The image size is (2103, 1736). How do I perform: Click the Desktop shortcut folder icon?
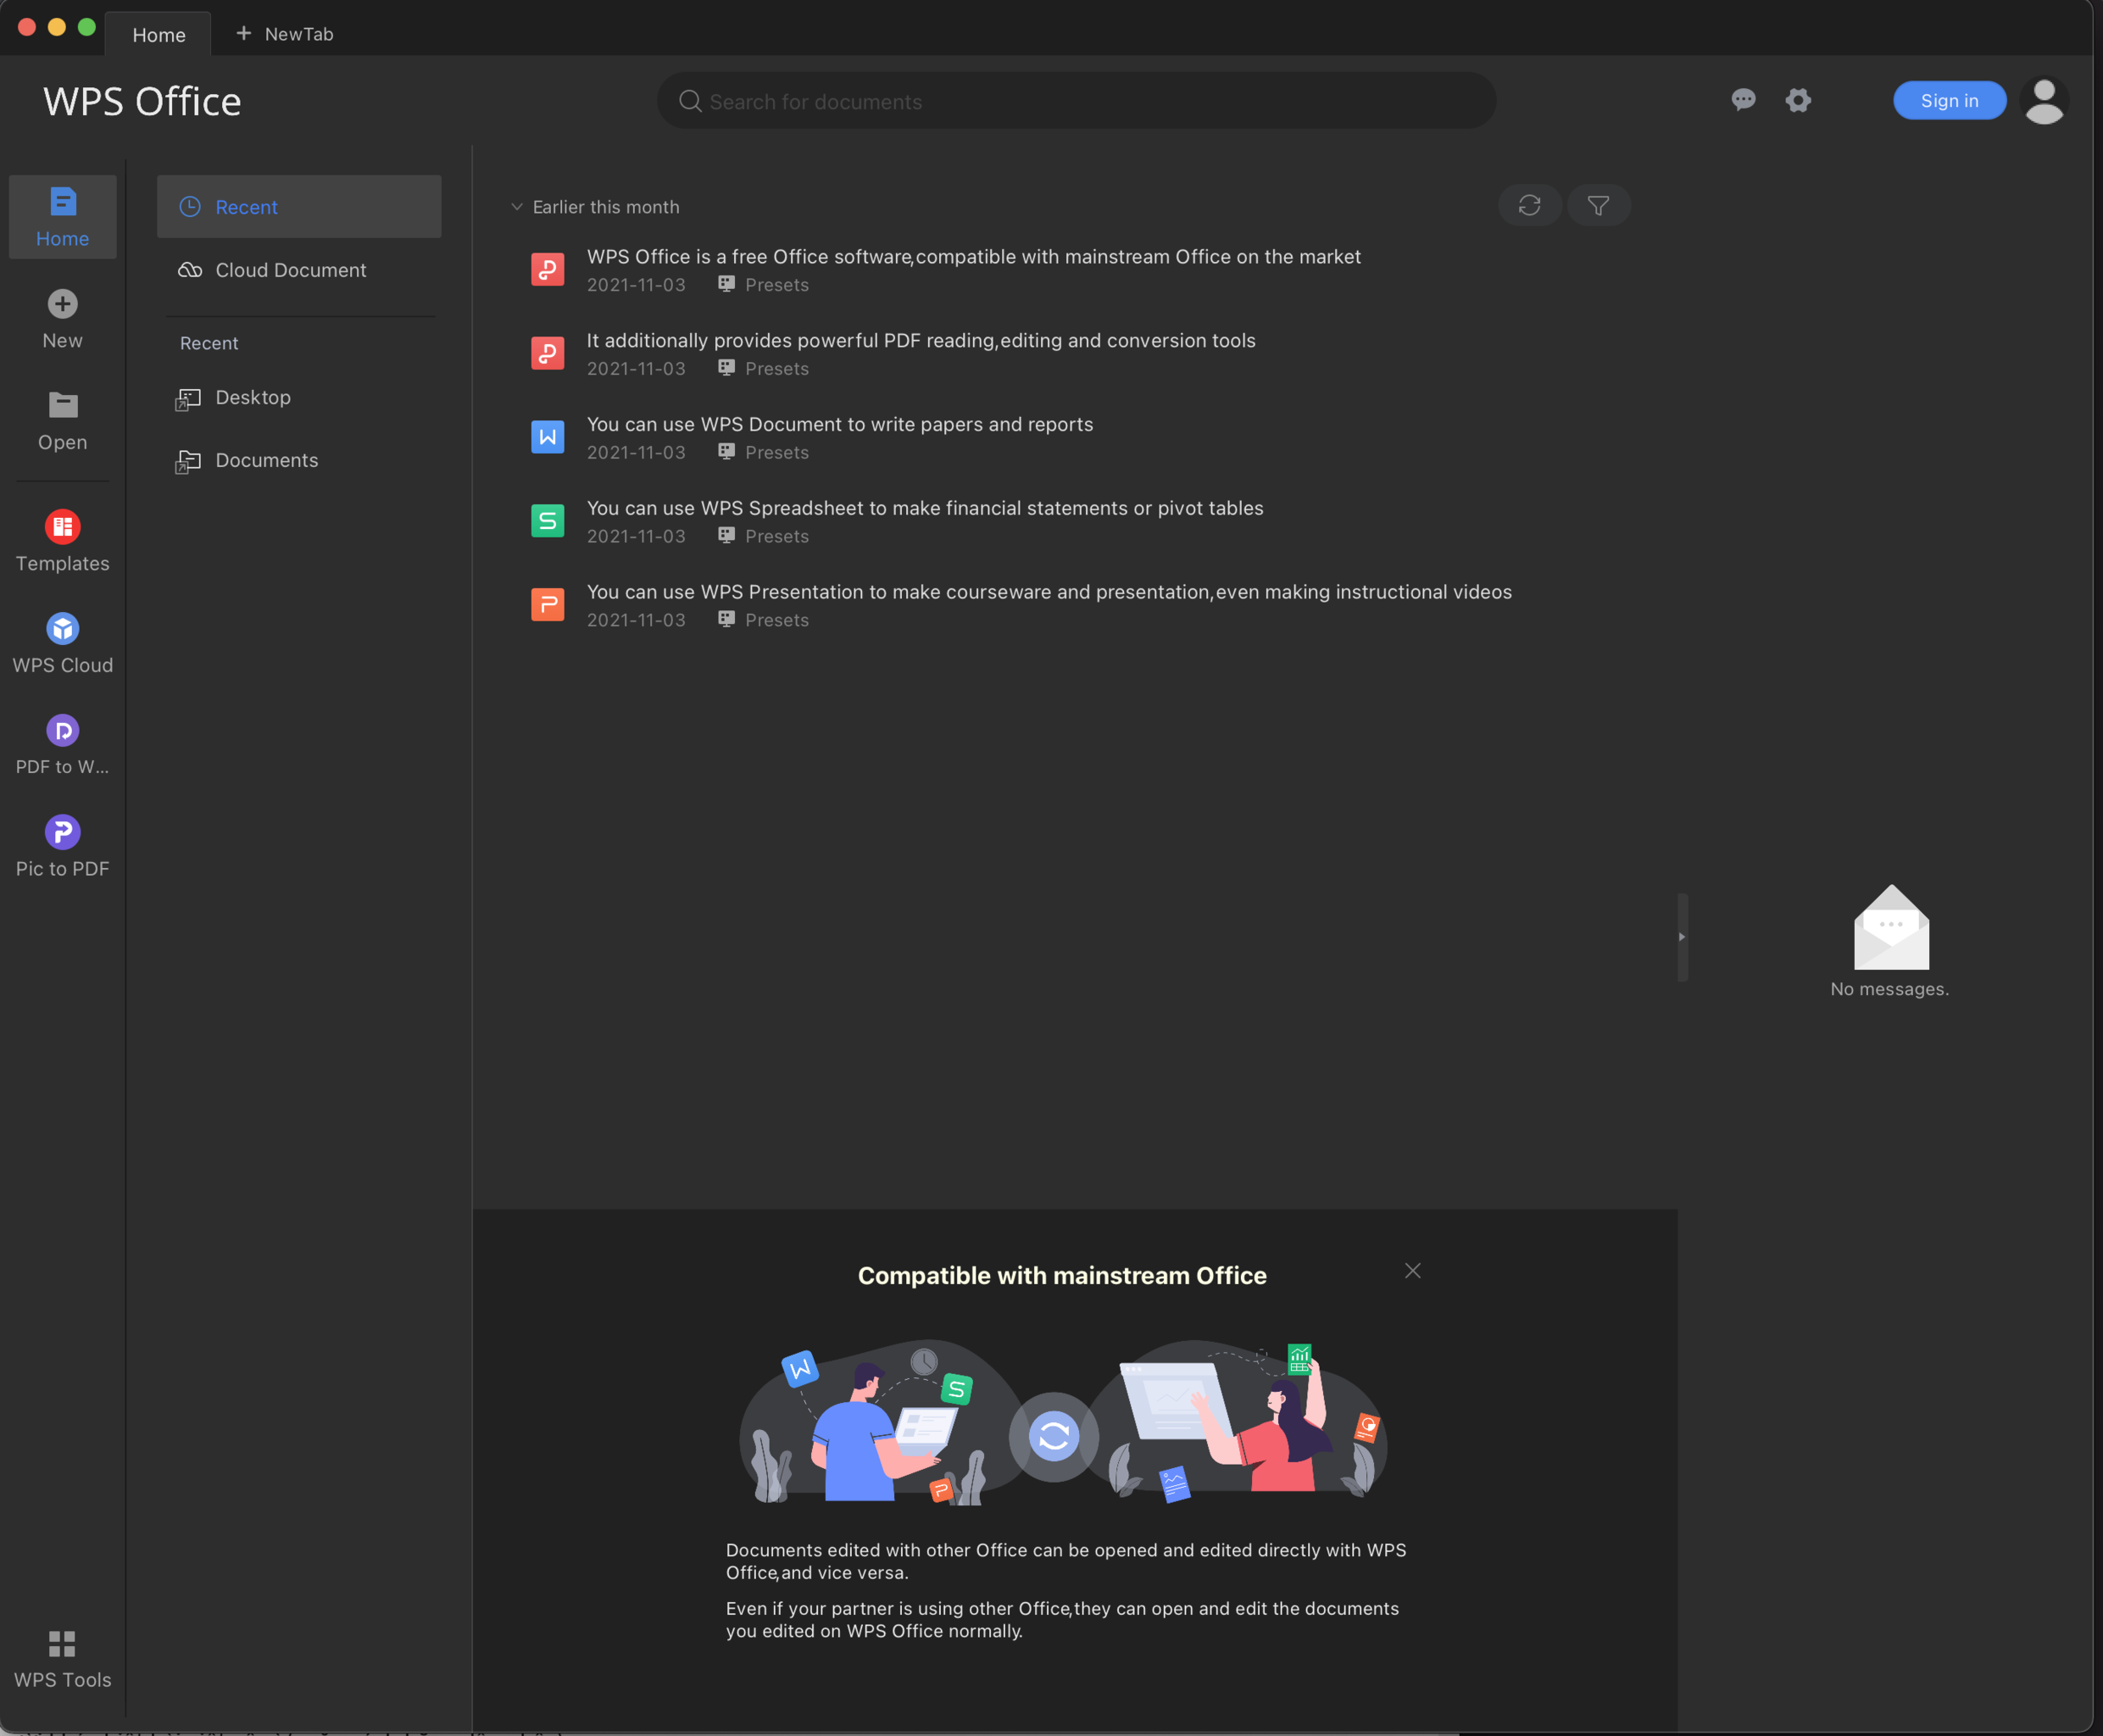coord(188,399)
